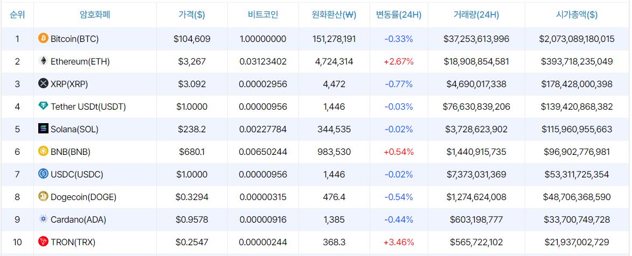Click Solana bitcoin ratio 0.00227784
This screenshot has width=632, height=256.
263,129
